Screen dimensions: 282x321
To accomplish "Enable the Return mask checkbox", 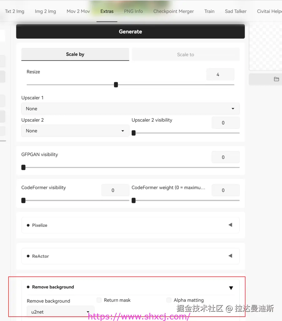I will 99,300.
